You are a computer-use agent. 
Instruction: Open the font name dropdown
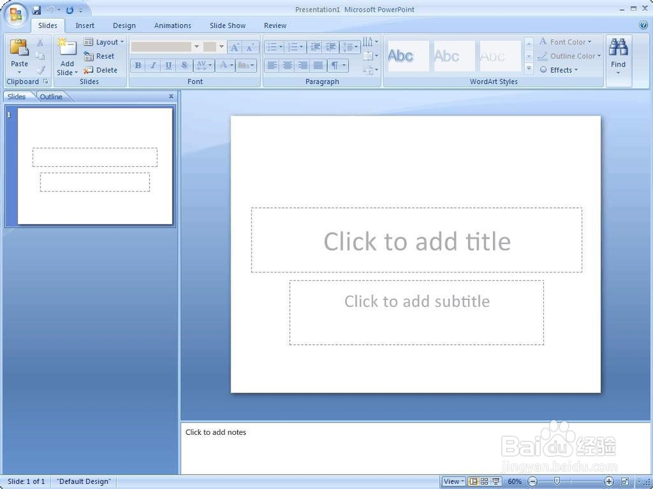[197, 46]
